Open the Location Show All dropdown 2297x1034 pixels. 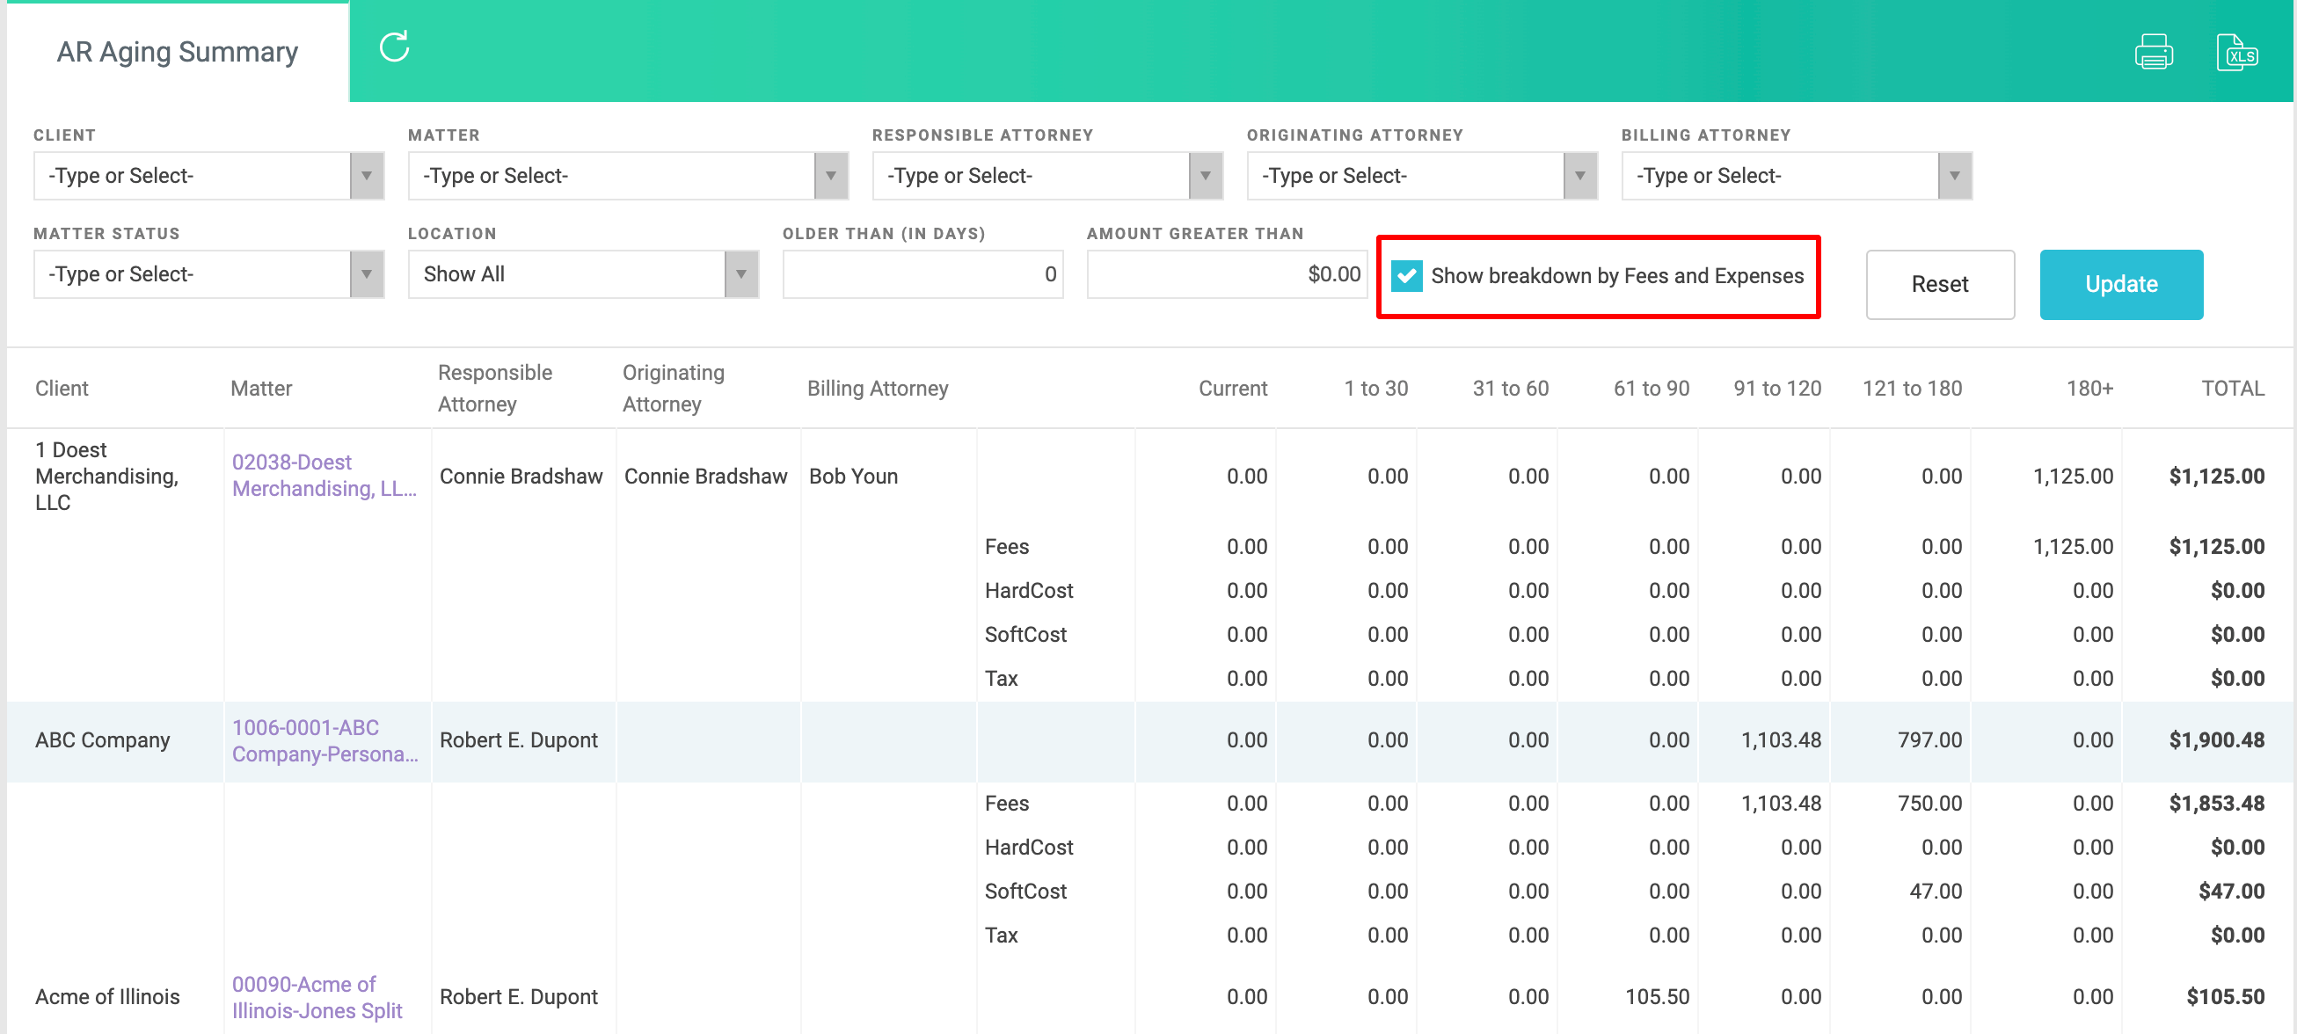click(x=740, y=273)
